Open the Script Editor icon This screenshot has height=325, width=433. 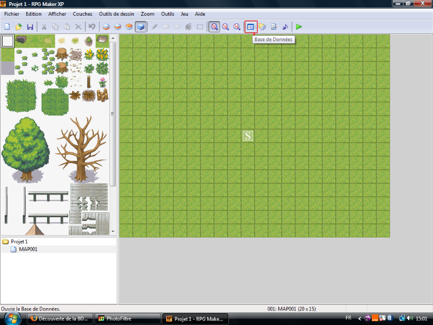274,27
